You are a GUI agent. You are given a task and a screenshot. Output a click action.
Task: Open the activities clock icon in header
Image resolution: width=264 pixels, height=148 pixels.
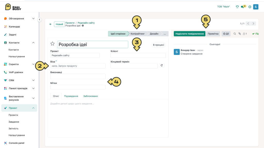point(250,7)
